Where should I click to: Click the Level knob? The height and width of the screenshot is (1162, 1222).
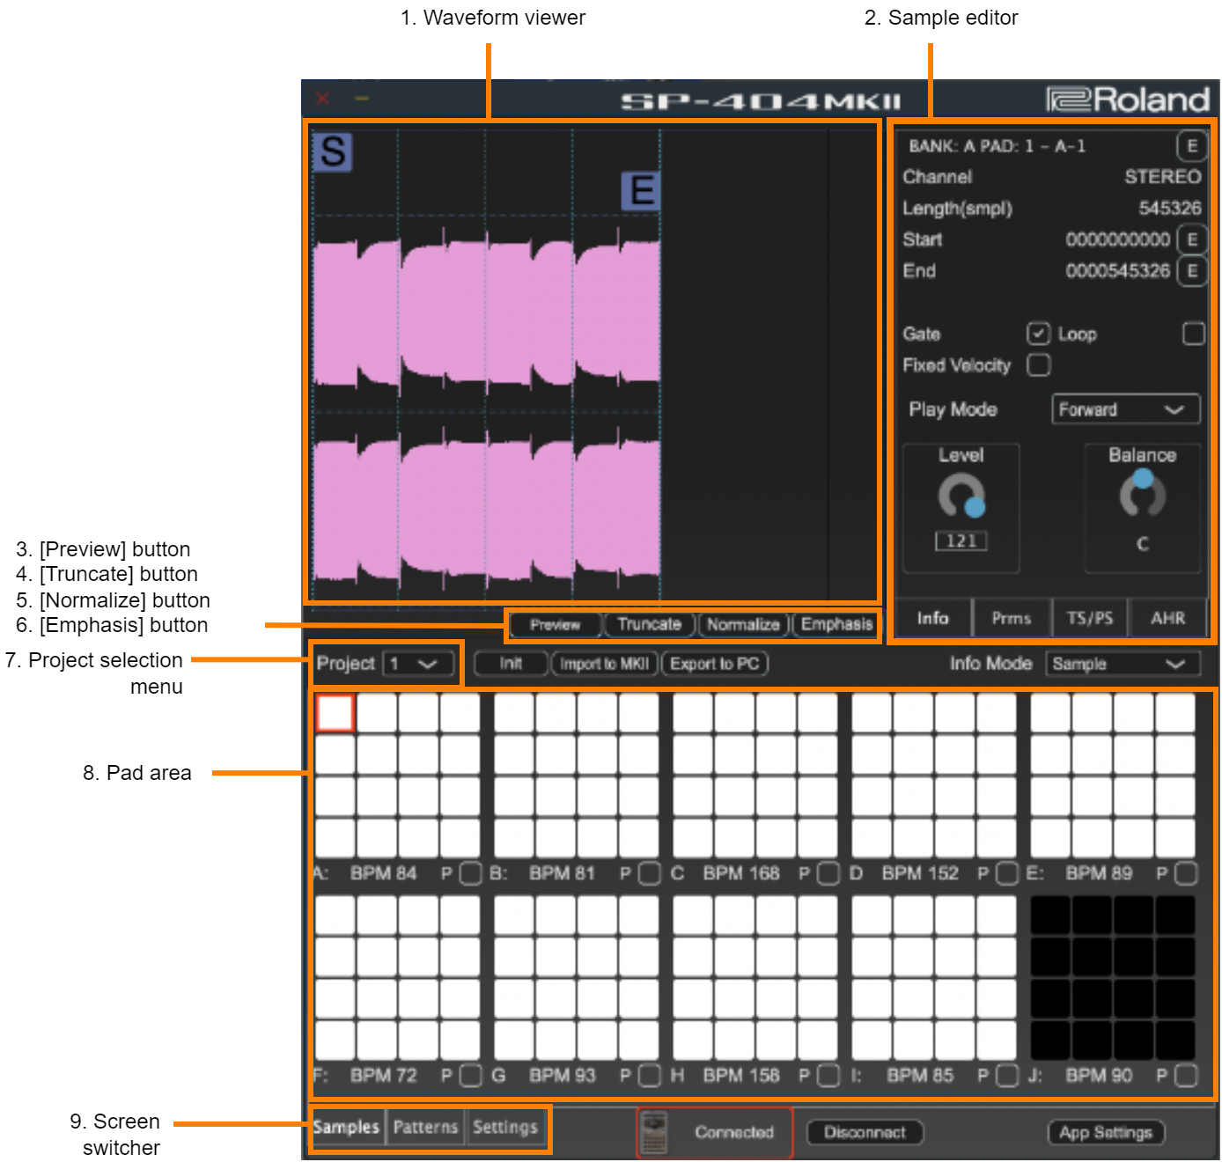click(x=961, y=496)
